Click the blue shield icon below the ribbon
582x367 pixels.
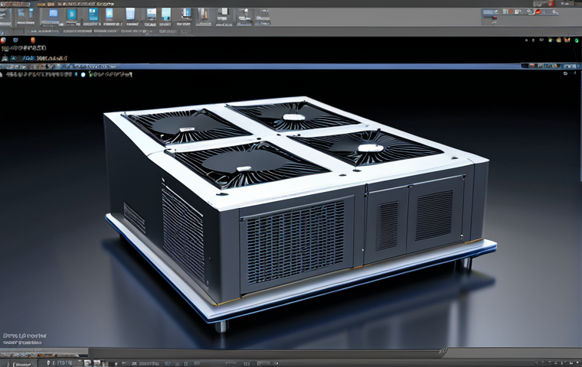tap(15, 40)
